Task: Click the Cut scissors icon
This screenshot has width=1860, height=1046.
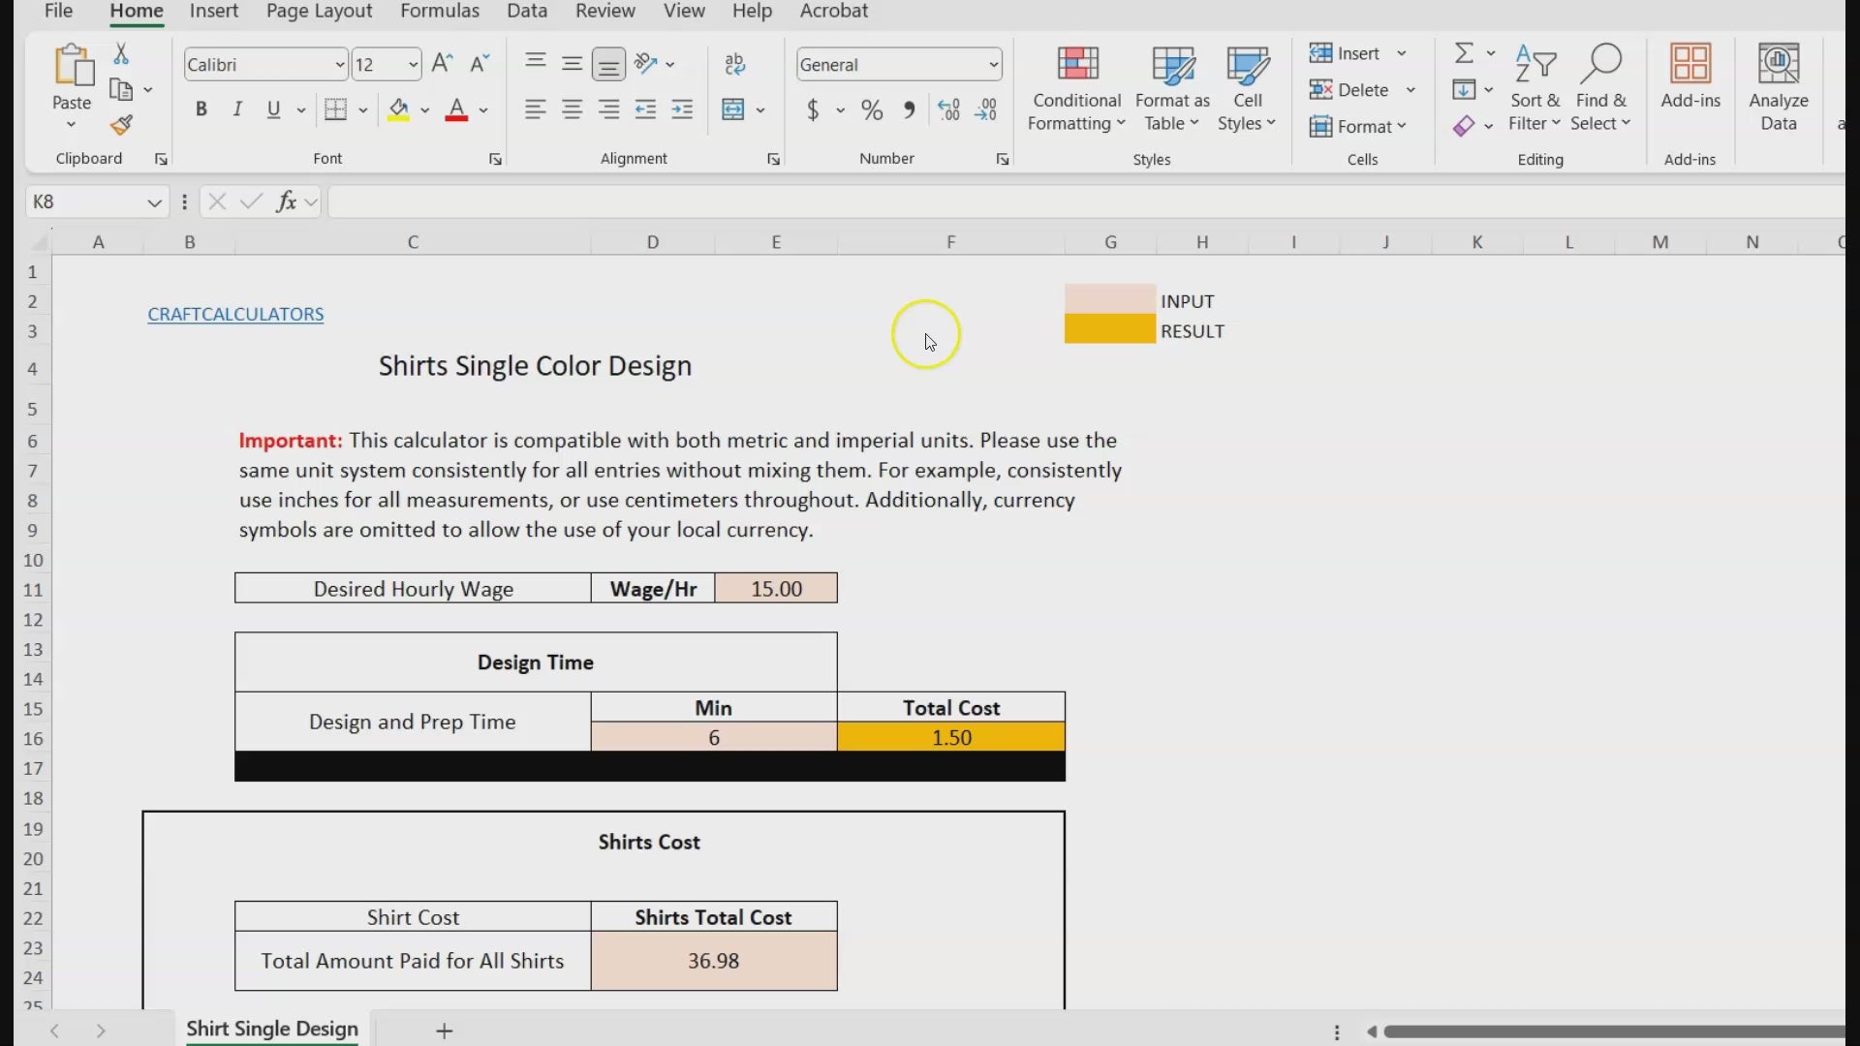Action: [x=121, y=54]
